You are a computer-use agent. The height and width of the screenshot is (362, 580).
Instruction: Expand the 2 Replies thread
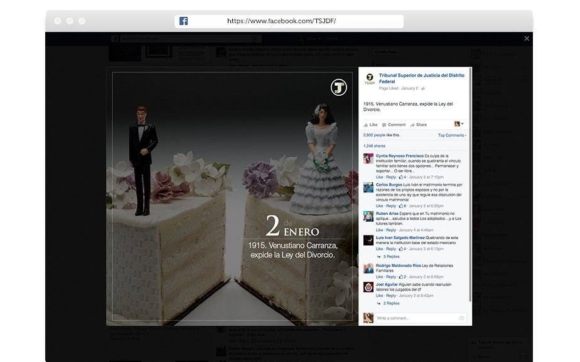(391, 303)
